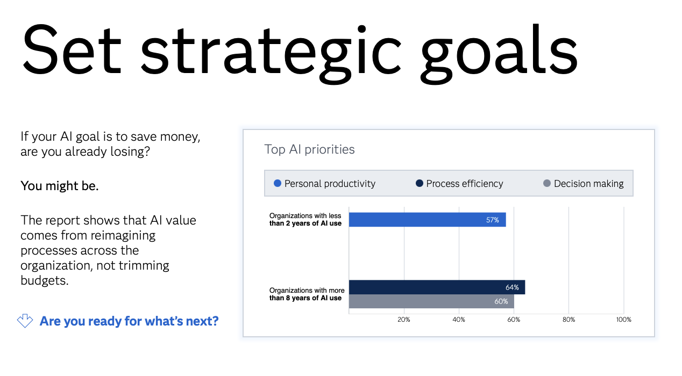Toggle the Personal productivity legend label
Screen dimensions: 682x376
[x=330, y=184]
